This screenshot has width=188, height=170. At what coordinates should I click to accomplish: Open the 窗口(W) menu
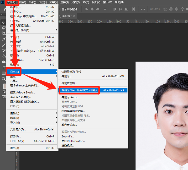(108, 2)
